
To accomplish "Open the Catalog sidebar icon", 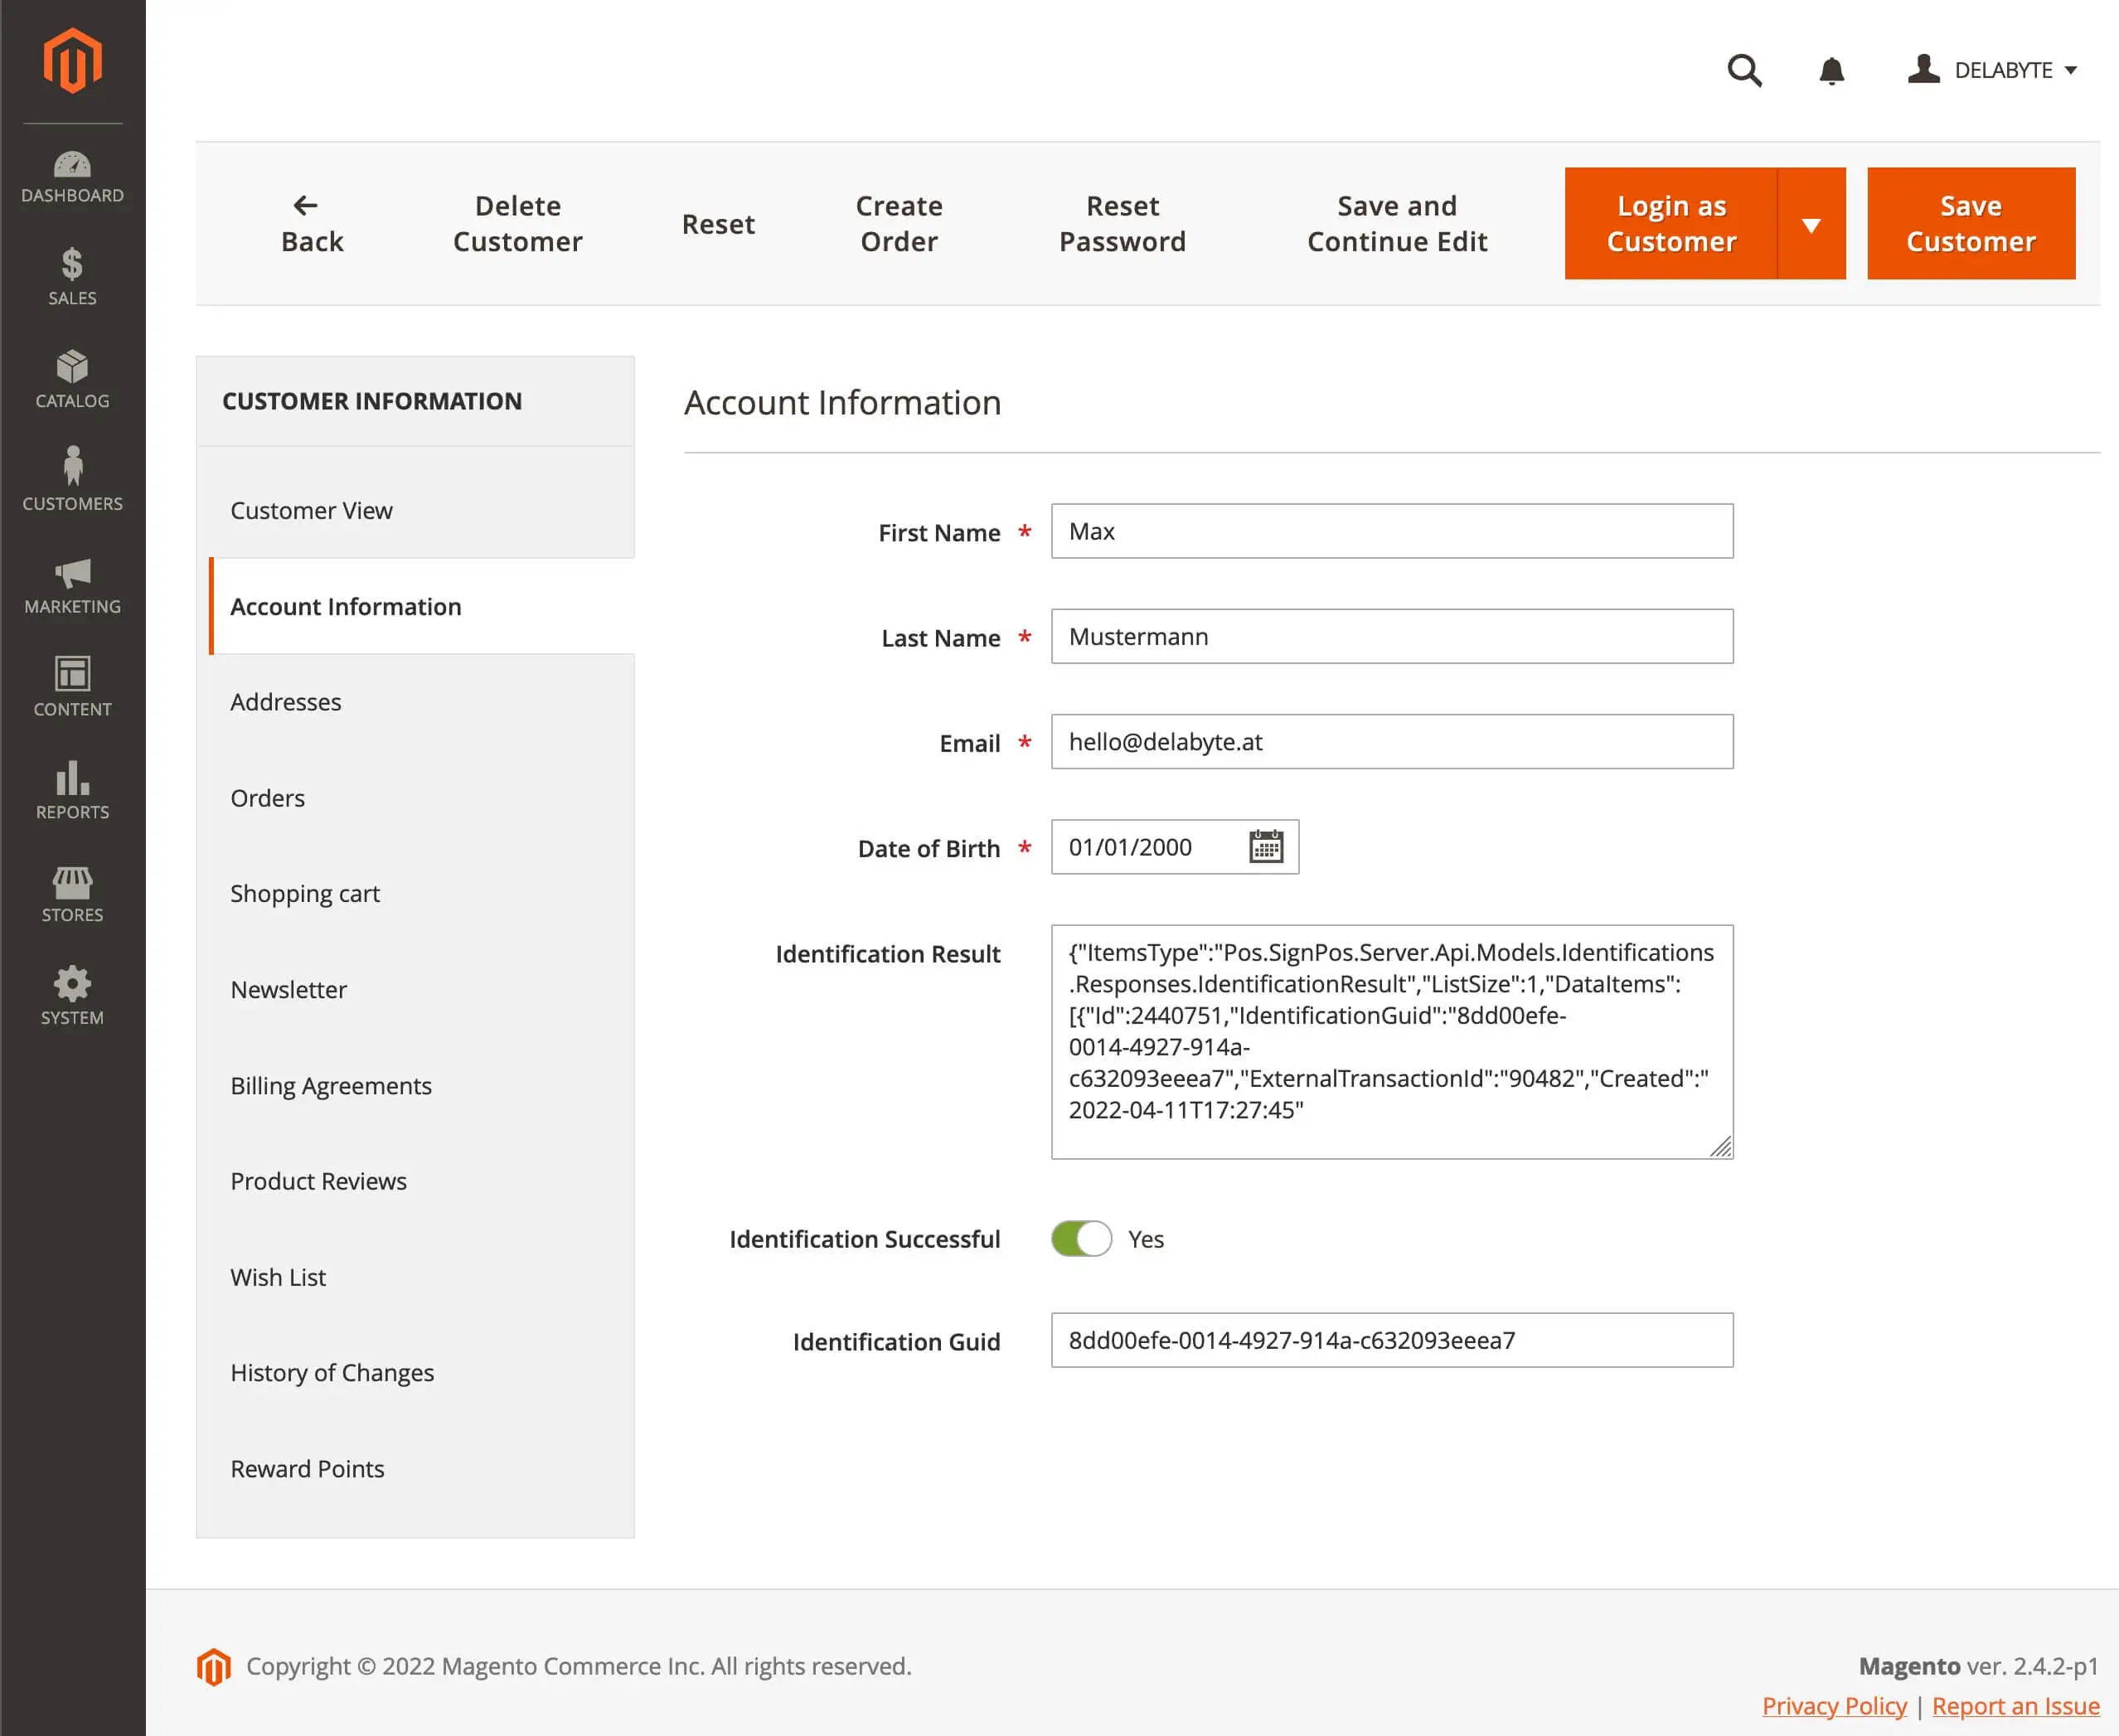I will (x=72, y=379).
